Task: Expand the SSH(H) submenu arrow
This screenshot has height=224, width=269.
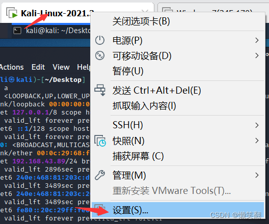Action: [257, 125]
